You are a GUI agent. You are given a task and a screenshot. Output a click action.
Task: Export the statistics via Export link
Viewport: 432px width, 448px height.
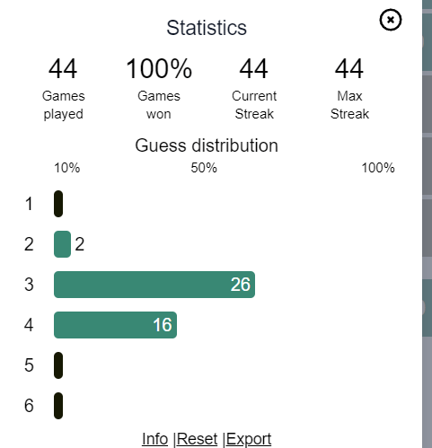(249, 439)
